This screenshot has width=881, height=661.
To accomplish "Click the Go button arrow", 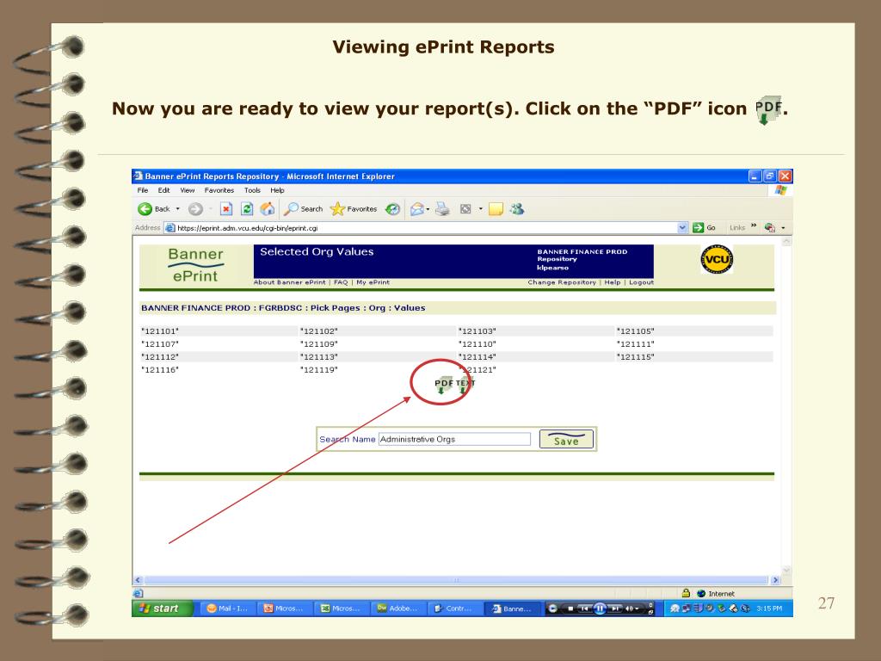I will point(698,227).
